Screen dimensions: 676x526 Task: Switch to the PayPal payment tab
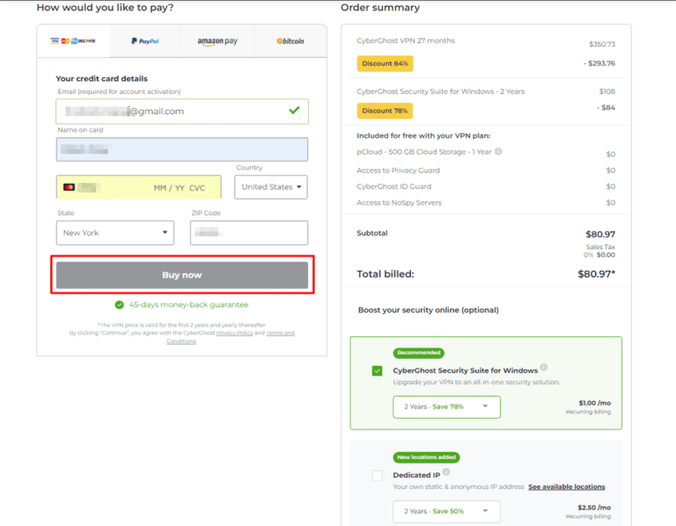click(x=145, y=41)
